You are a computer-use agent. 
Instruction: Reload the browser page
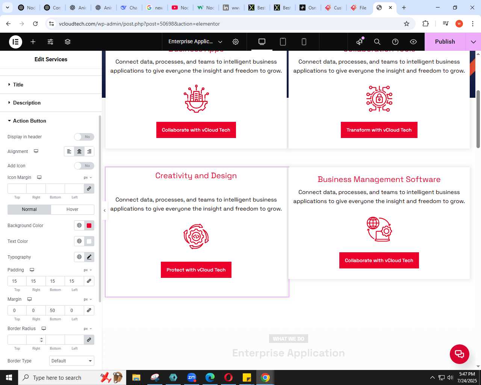(x=35, y=24)
